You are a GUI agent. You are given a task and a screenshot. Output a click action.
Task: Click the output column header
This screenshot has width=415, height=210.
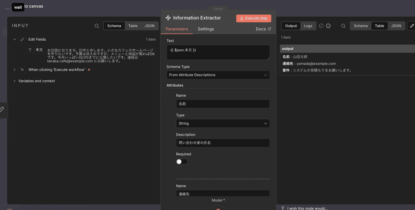coord(347,48)
